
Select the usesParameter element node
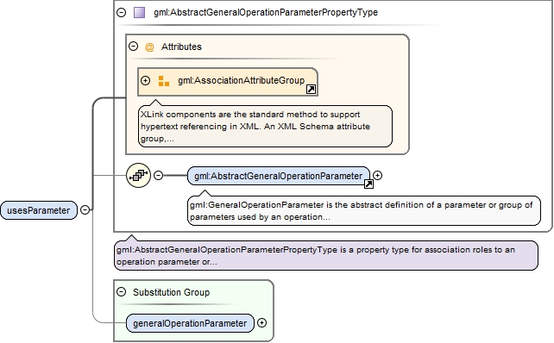coord(39,210)
